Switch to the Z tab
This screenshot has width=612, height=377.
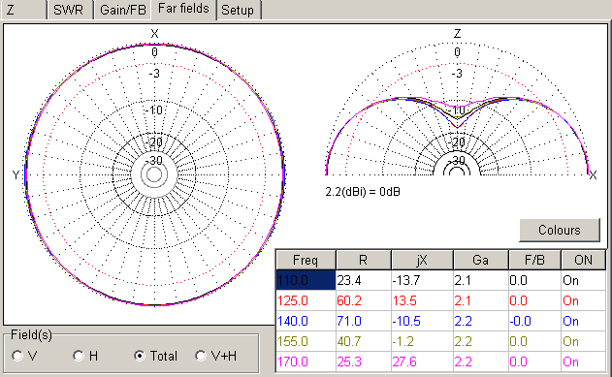(22, 10)
